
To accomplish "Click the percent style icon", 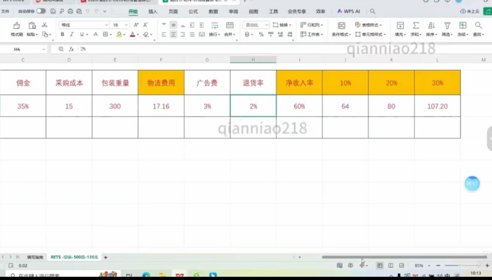I will (x=261, y=34).
